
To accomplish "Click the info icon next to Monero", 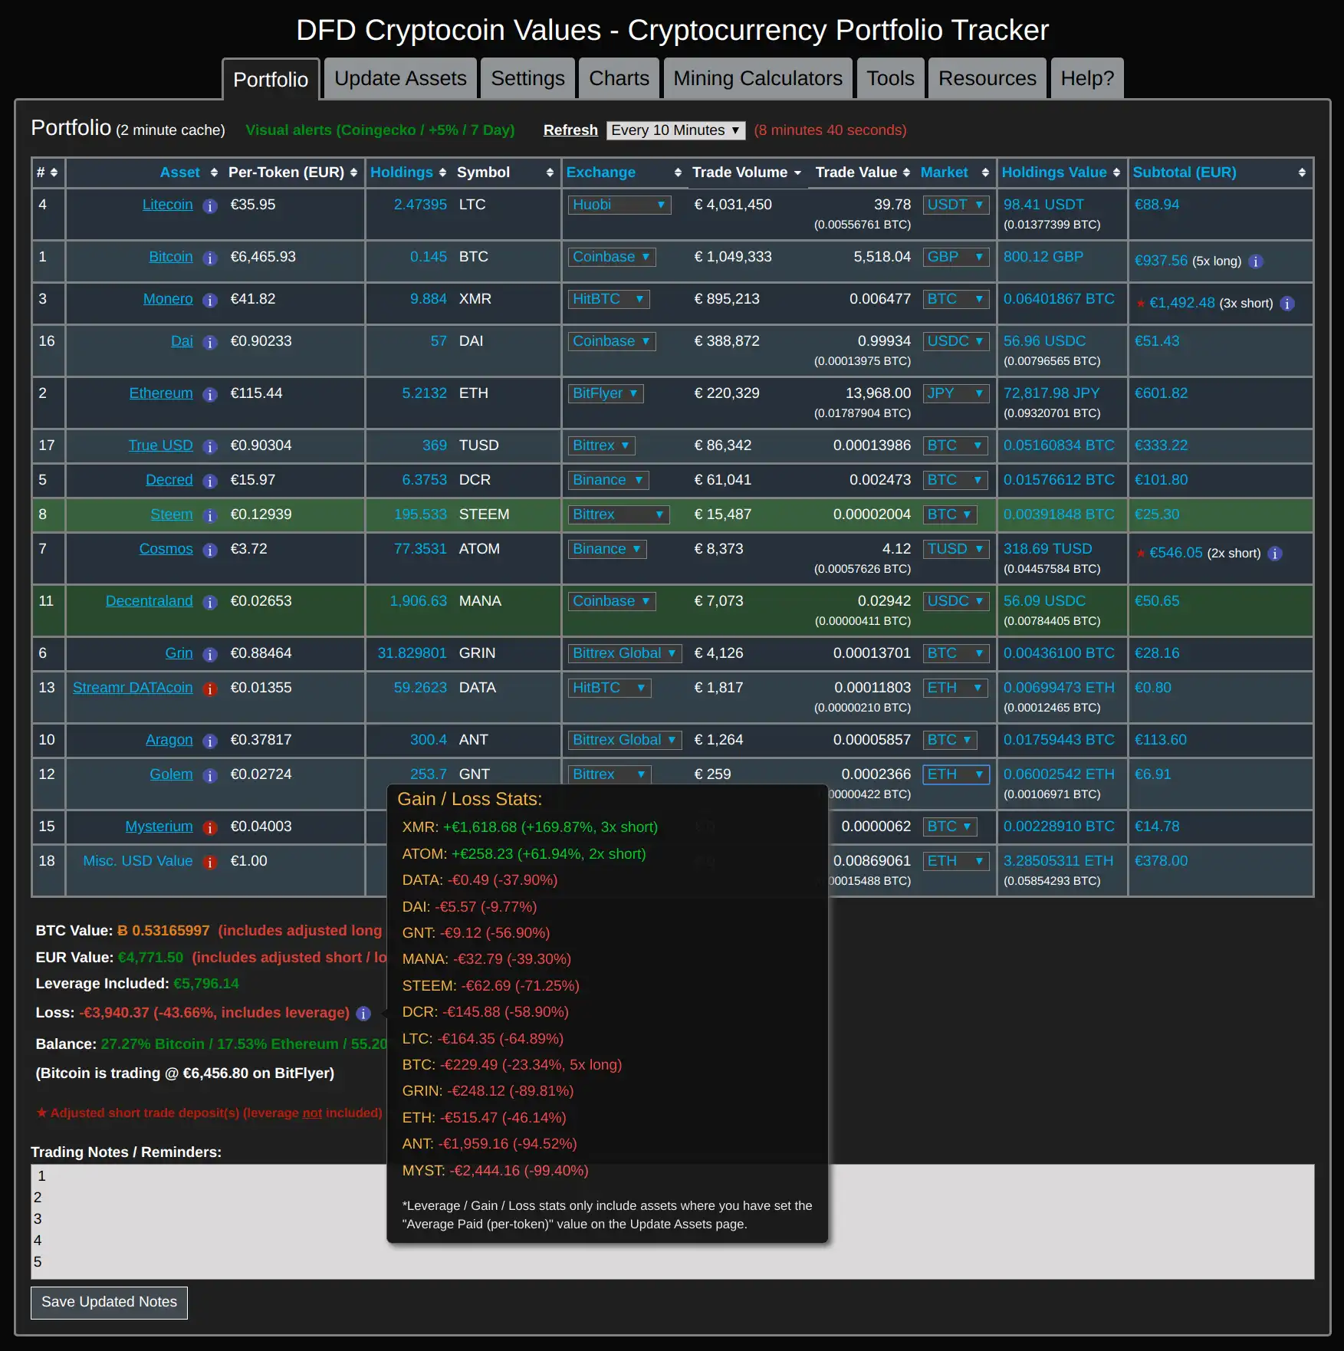I will [210, 300].
